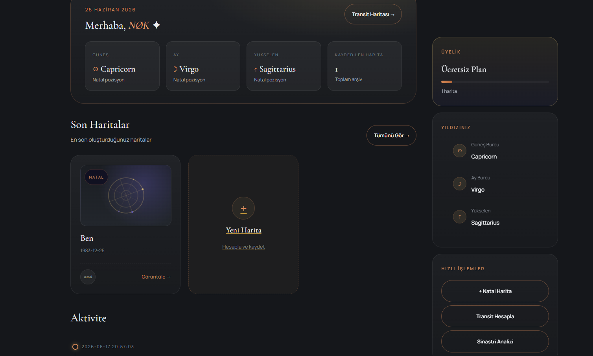Click the Ben chart title
This screenshot has width=593, height=356.
(87, 238)
